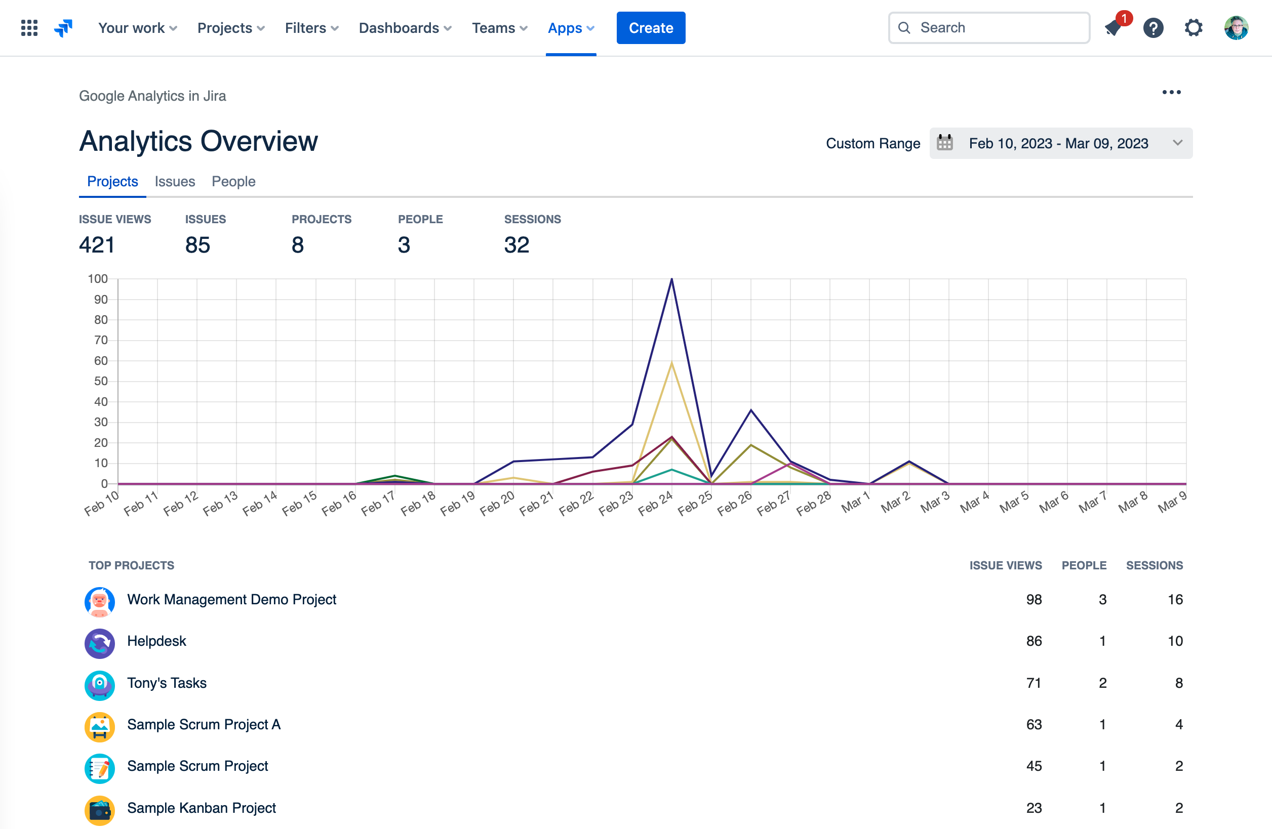Click the Jira logo icon

[x=63, y=28]
